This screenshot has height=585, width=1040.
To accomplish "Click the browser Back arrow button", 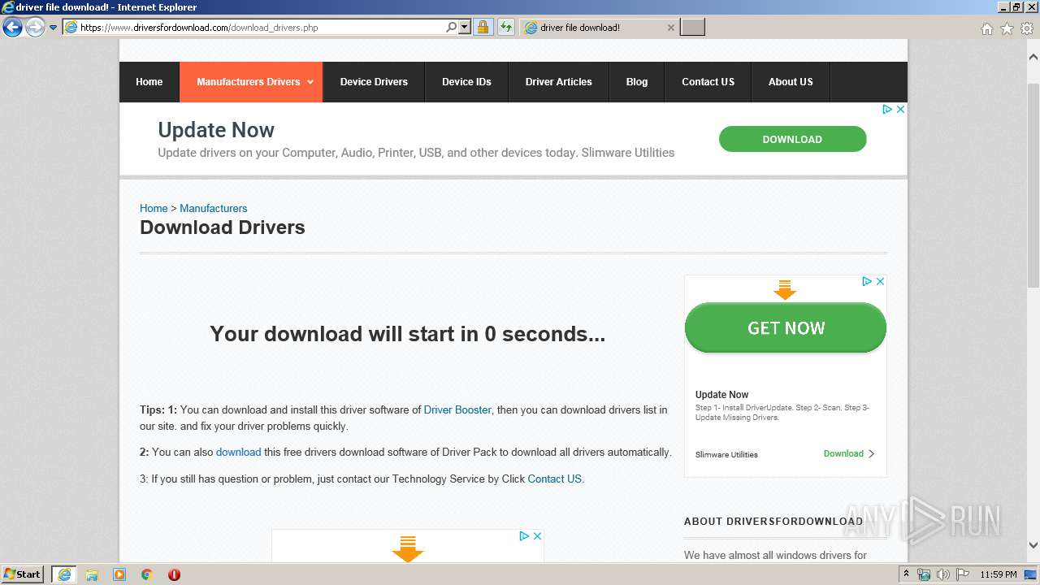I will click(12, 27).
